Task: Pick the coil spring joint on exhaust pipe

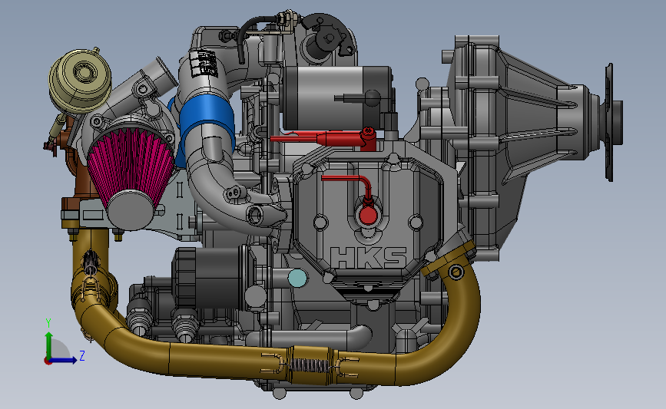Action: pos(310,365)
